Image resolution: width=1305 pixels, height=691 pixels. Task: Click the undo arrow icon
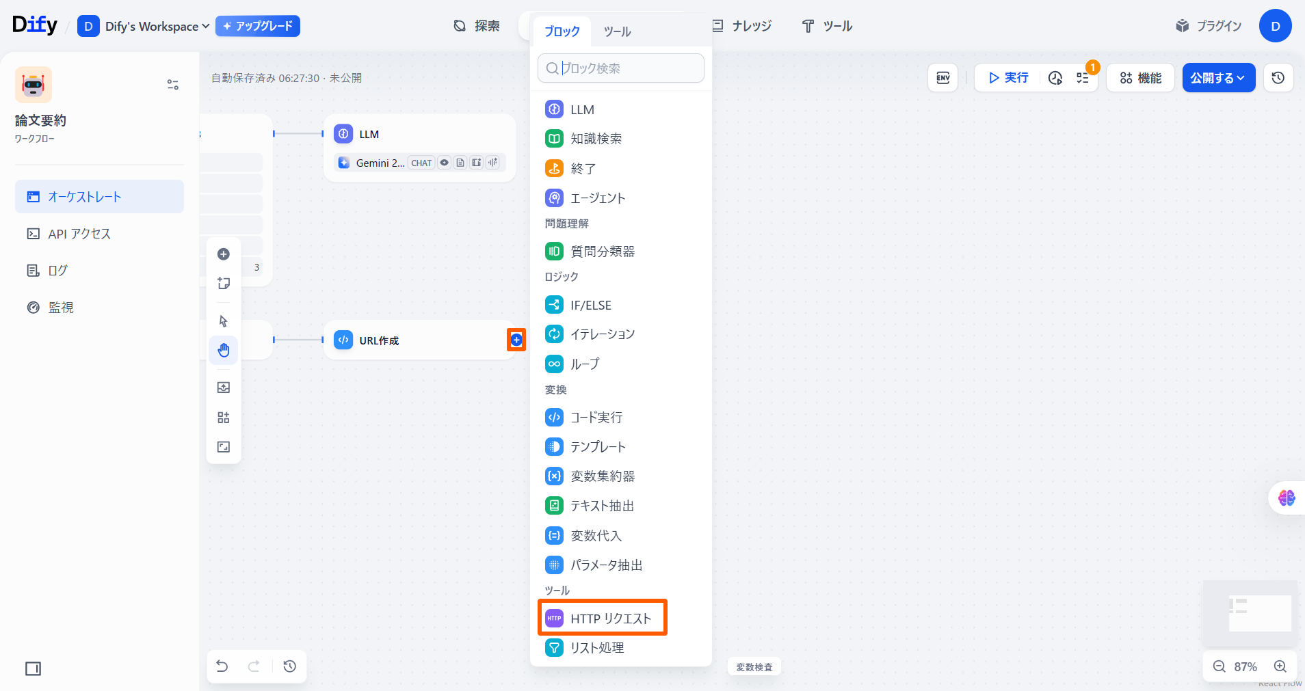(222, 666)
